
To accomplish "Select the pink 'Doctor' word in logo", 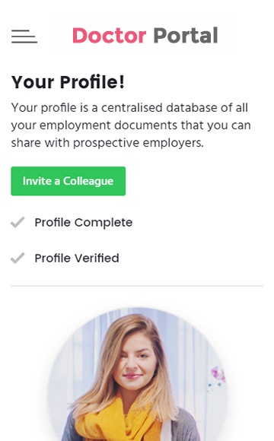I will [x=110, y=36].
